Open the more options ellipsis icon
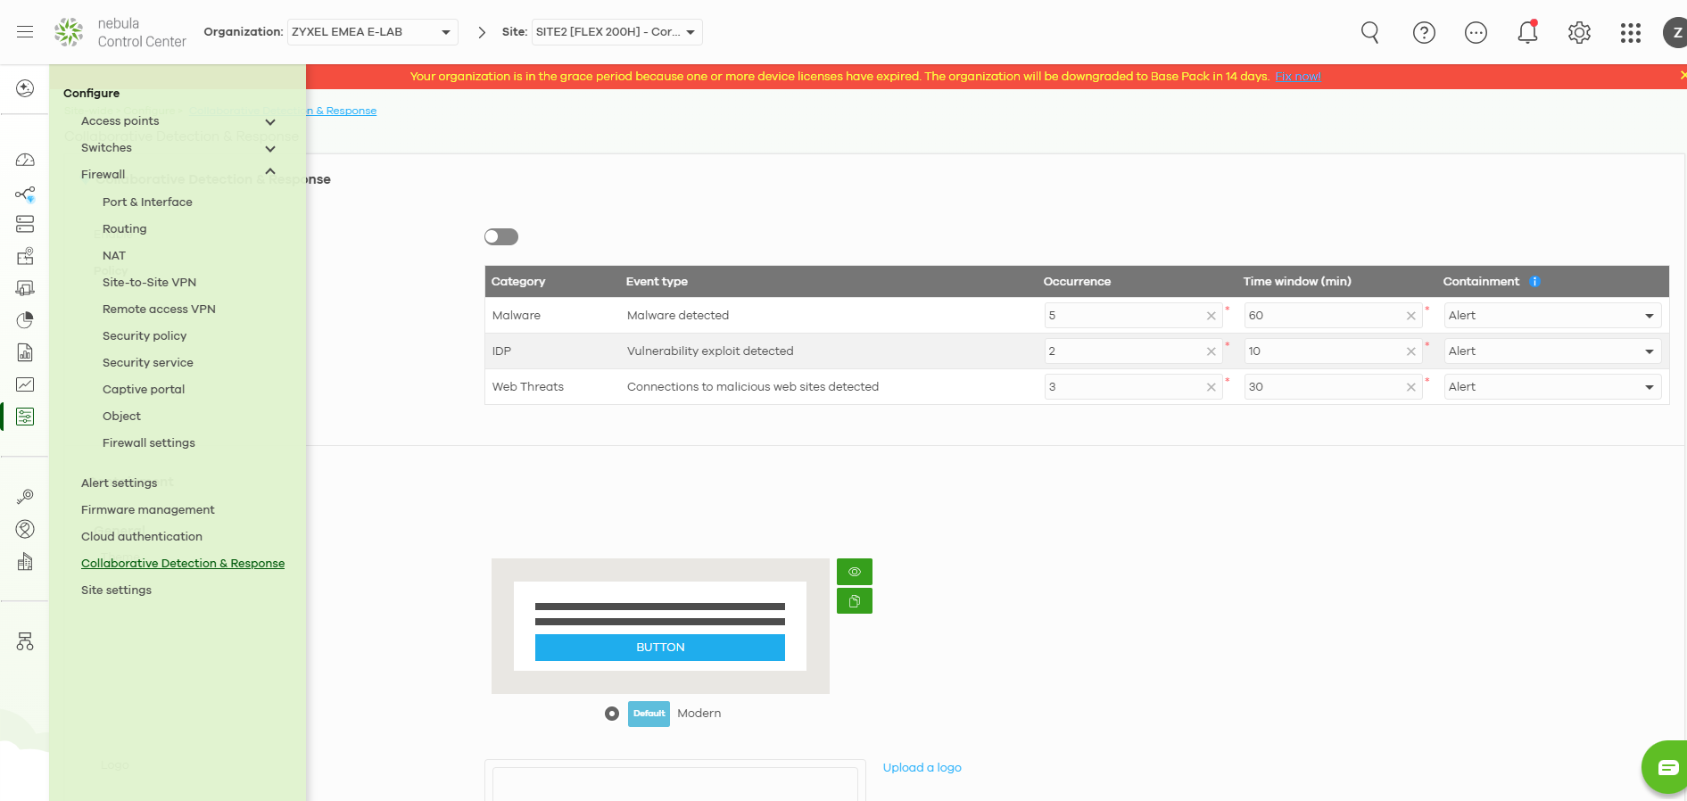 (1476, 33)
